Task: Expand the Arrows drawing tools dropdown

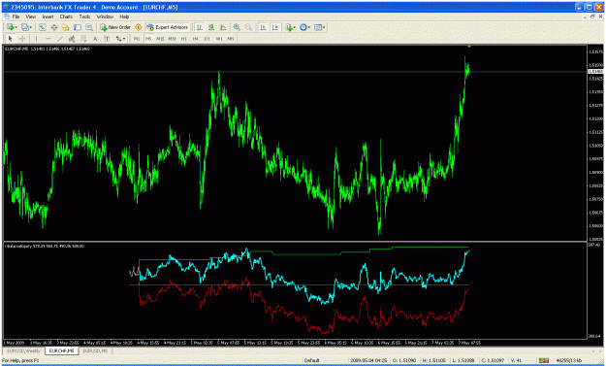Action: 120,38
